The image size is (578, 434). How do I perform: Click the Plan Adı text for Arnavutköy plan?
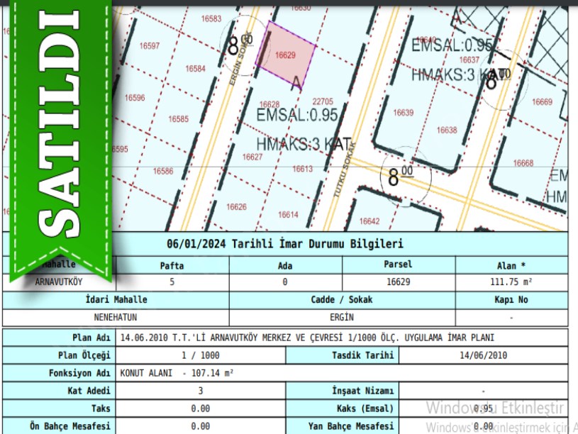(307, 338)
